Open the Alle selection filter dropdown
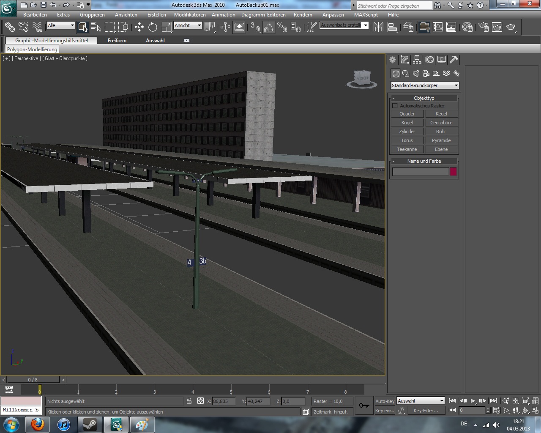Viewport: 541px width, 433px height. (x=61, y=25)
